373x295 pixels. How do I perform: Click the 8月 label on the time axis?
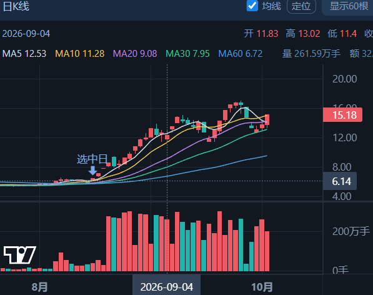click(x=40, y=287)
